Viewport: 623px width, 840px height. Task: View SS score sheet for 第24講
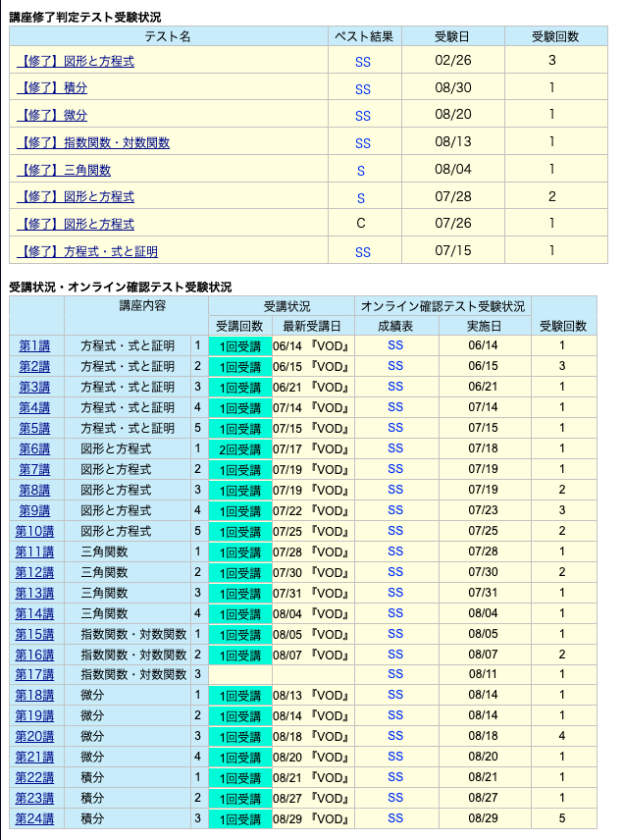tap(395, 818)
